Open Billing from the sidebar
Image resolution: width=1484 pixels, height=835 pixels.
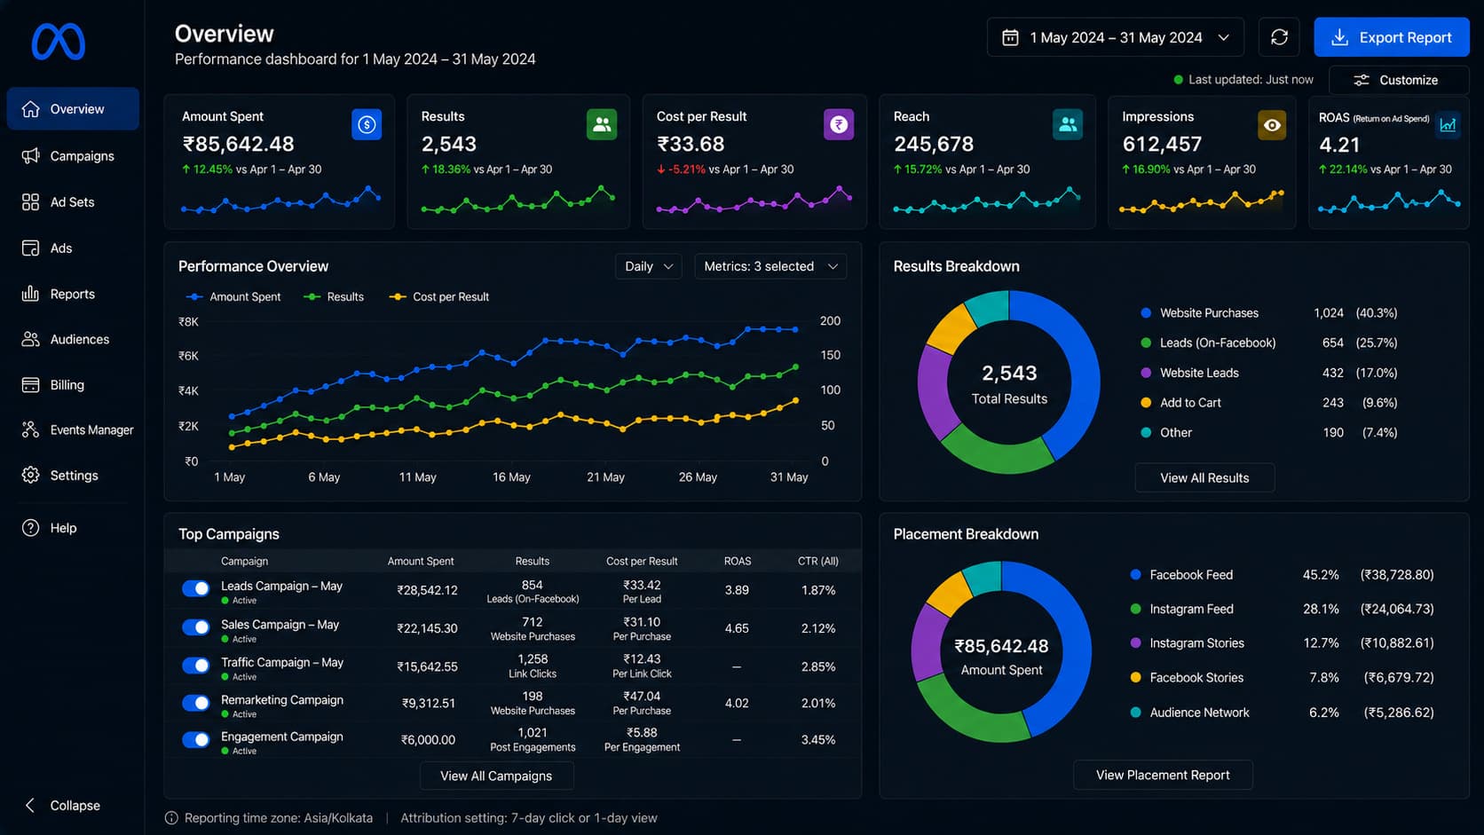(x=73, y=385)
